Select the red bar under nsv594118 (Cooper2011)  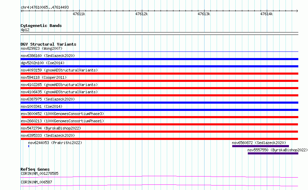point(159,81)
